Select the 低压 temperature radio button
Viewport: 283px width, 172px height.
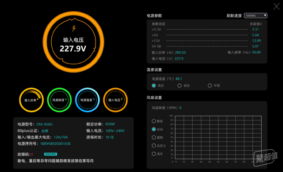click(x=180, y=86)
